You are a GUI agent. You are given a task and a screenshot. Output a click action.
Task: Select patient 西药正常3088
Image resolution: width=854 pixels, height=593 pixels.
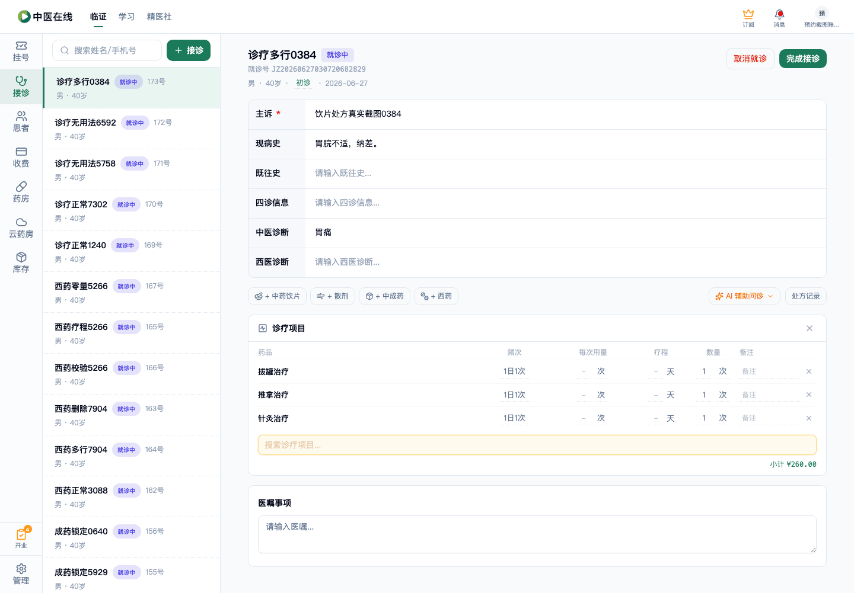point(131,496)
